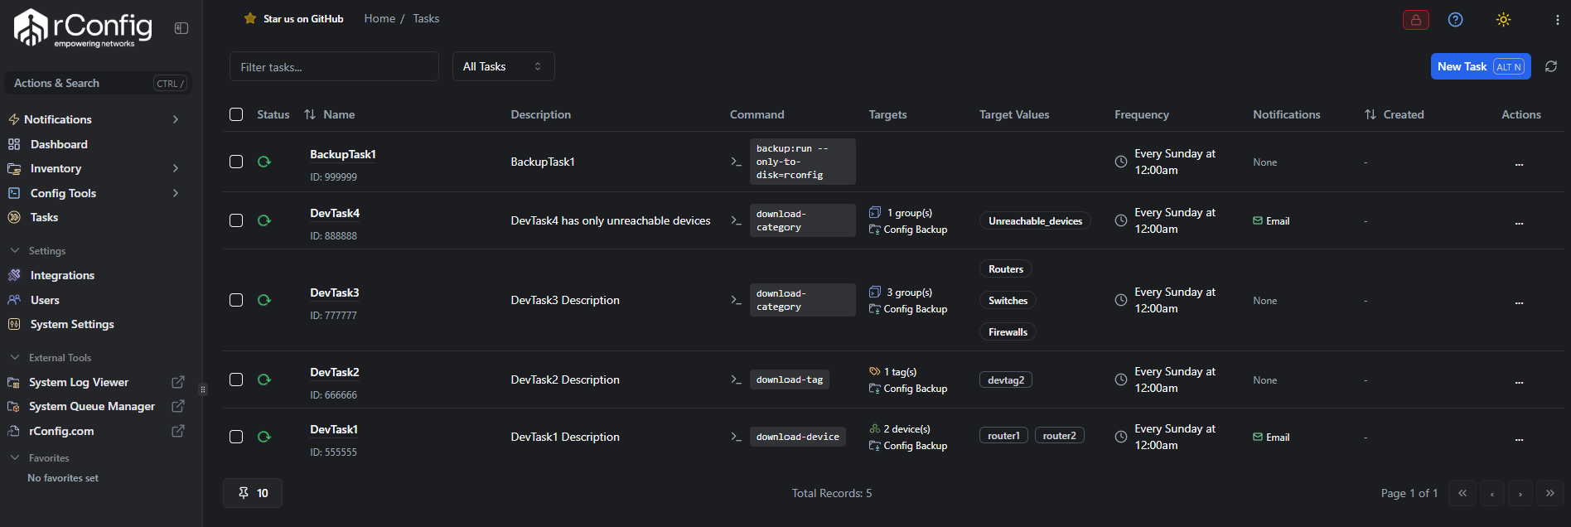
Task: Click the BackupTask1 status refresh icon
Action: pyautogui.click(x=264, y=162)
